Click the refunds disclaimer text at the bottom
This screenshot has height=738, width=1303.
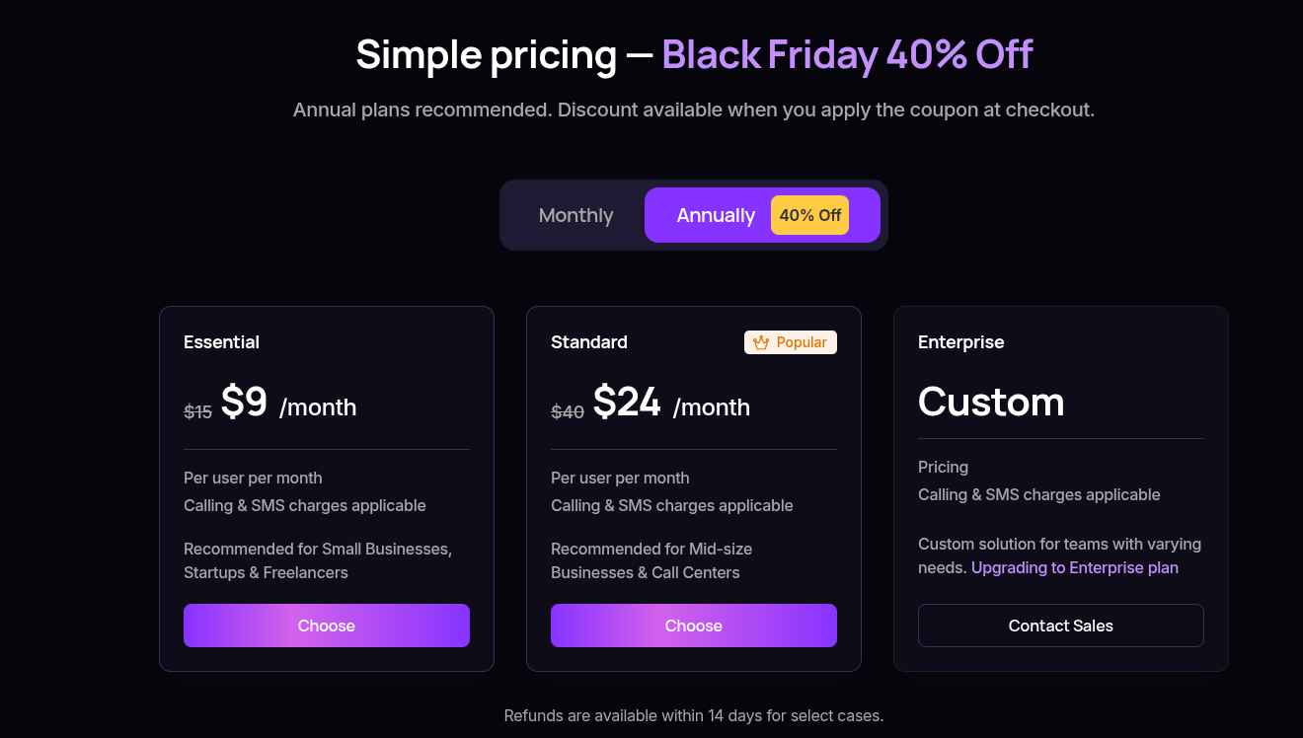click(694, 715)
